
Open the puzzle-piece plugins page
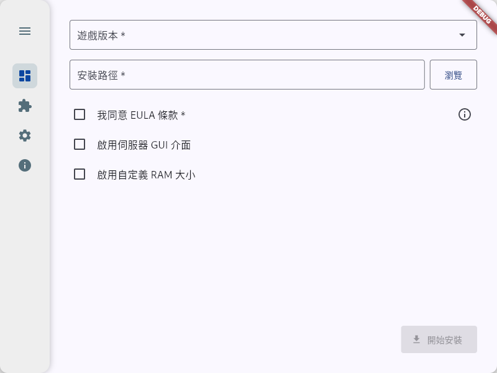coord(25,106)
